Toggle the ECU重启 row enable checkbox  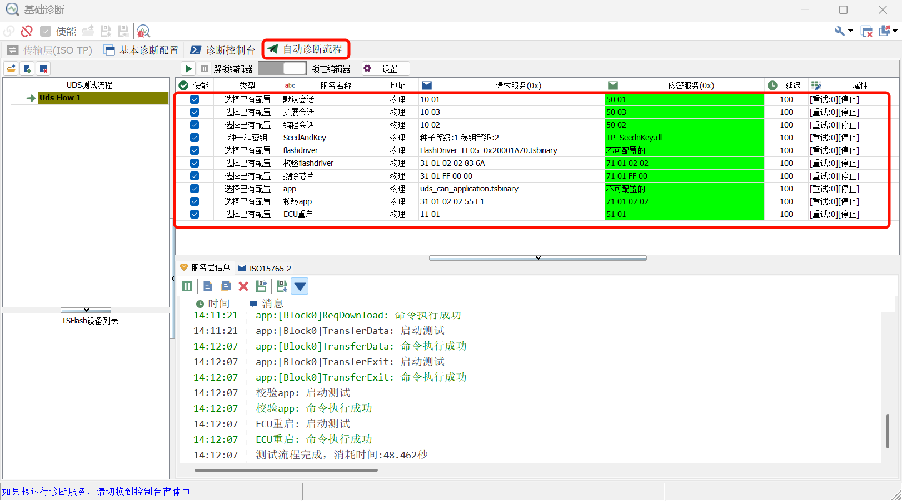(195, 214)
